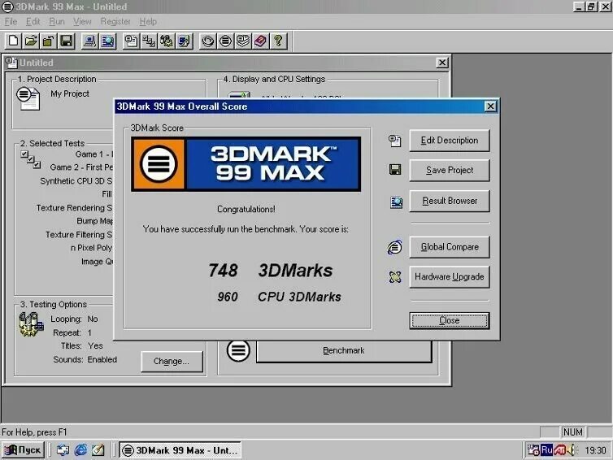Click the Selected Tests checkmarks icon
The width and height of the screenshot is (613, 460).
[x=31, y=159]
